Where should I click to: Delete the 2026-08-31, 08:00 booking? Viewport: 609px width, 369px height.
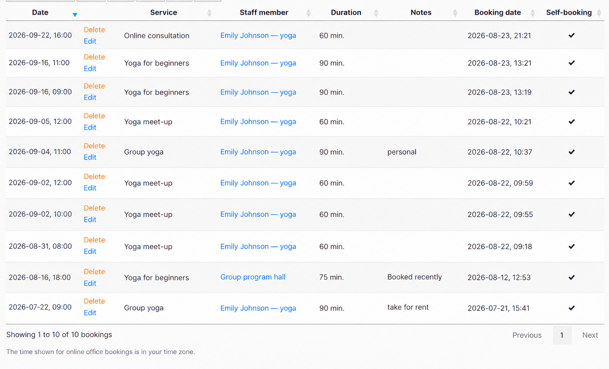point(94,240)
